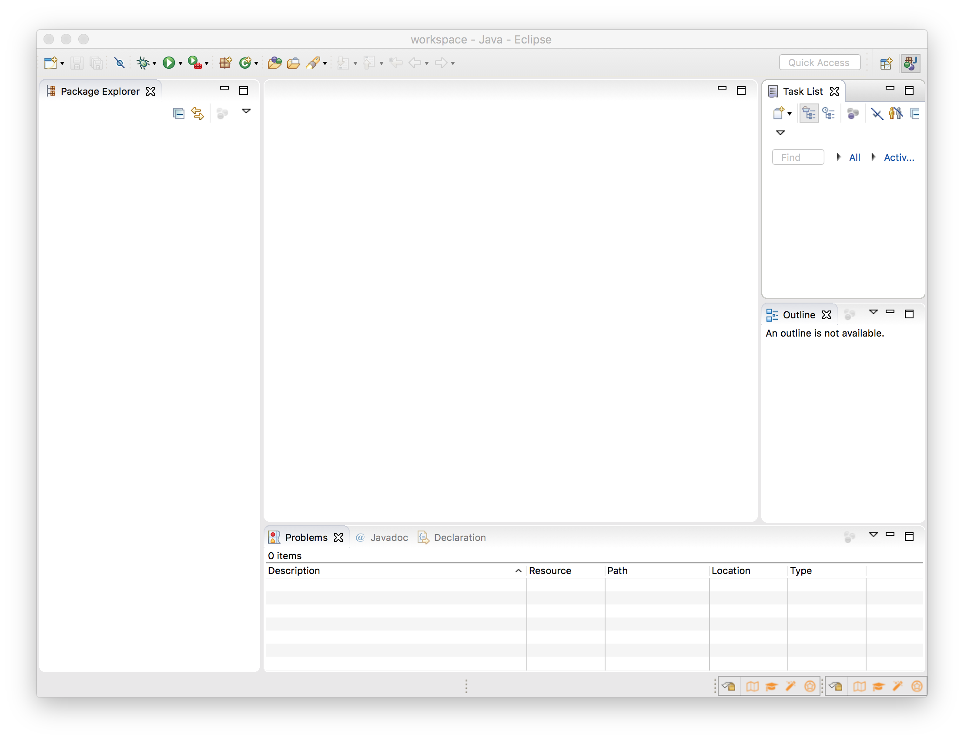Open Search with the flashlight icon
This screenshot has height=741, width=964.
click(313, 63)
